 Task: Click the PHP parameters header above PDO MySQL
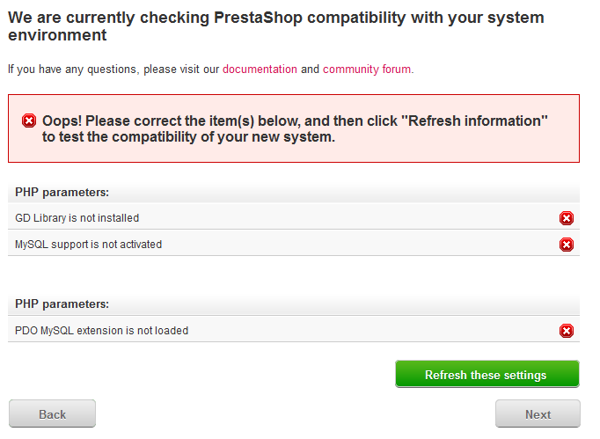coord(294,304)
